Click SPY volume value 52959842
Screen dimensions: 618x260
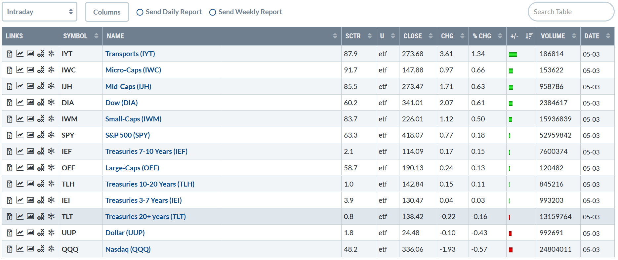tap(556, 135)
